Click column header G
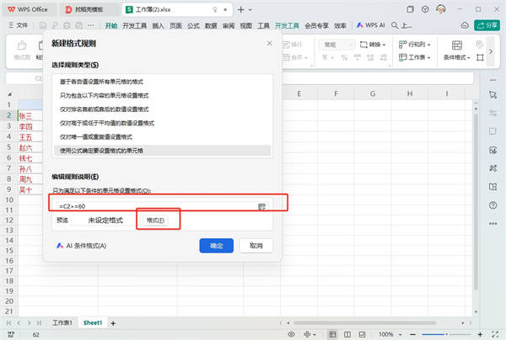This screenshot has width=506, height=340. click(373, 93)
